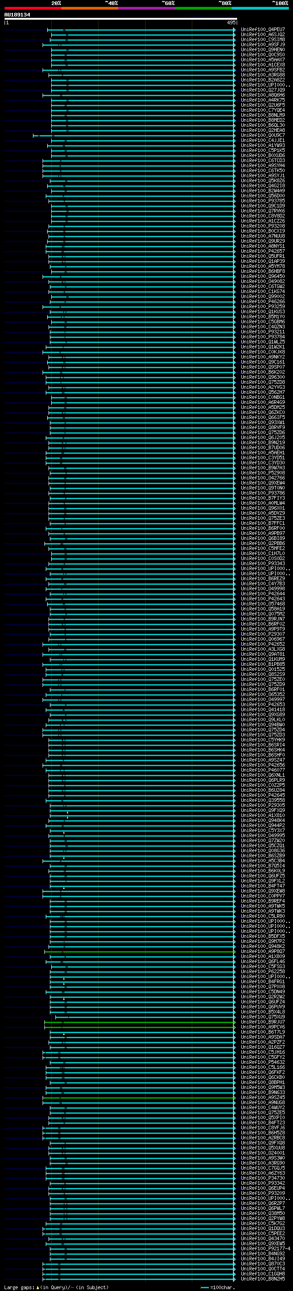
Task: Click the alignment bar for UniRef100_B8N2H5
Action: [x=139, y=1279]
